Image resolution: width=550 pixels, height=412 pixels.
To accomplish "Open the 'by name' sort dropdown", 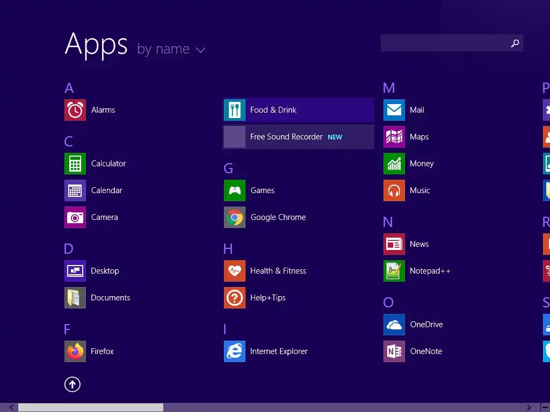I will 171,49.
